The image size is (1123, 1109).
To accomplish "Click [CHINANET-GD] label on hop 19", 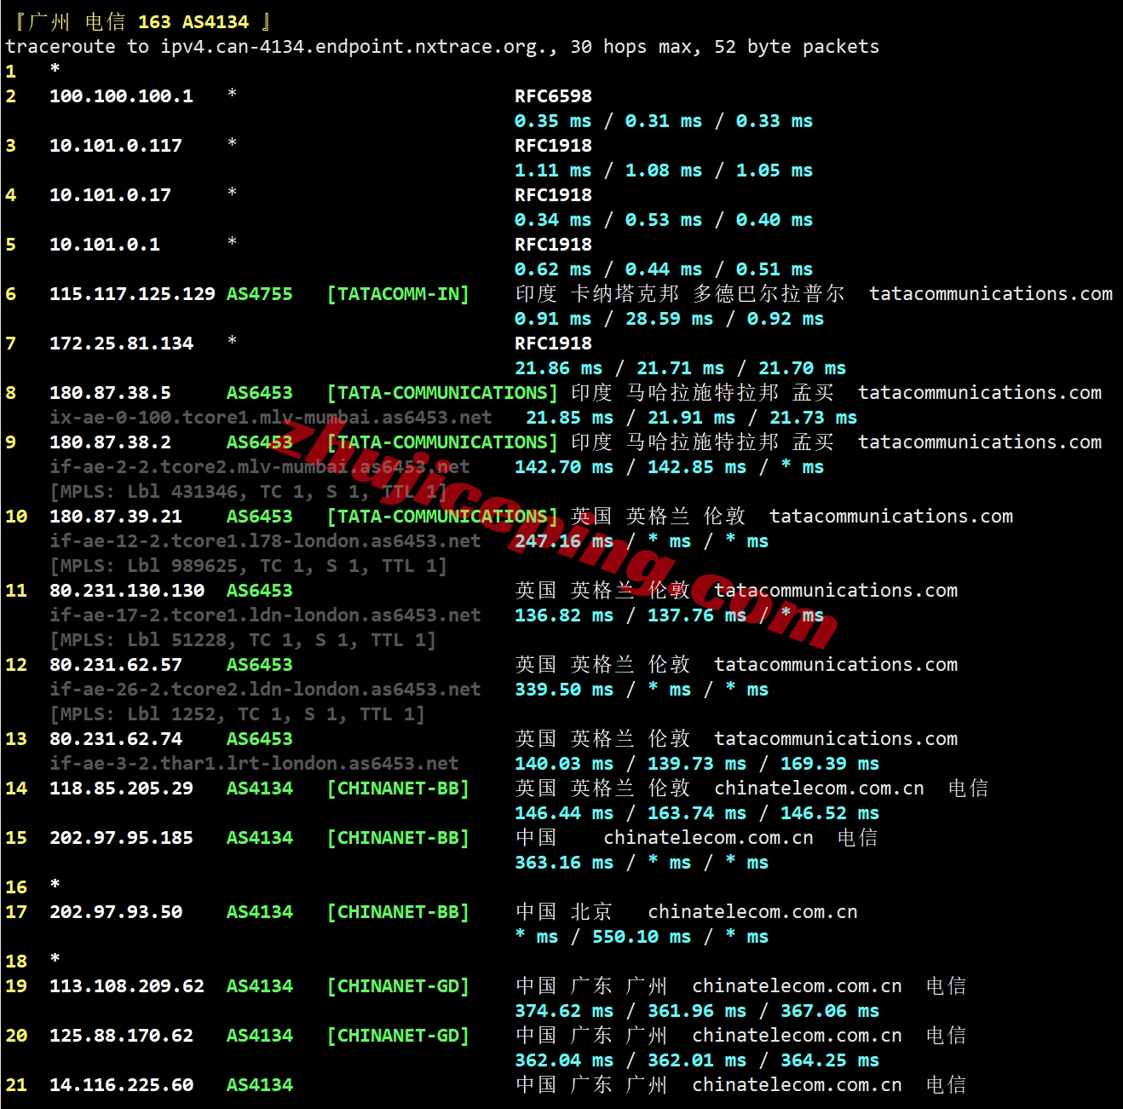I will click(x=398, y=986).
